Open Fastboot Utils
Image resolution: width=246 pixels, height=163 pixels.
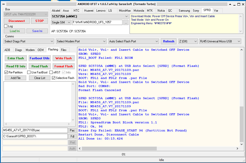tap(40, 58)
